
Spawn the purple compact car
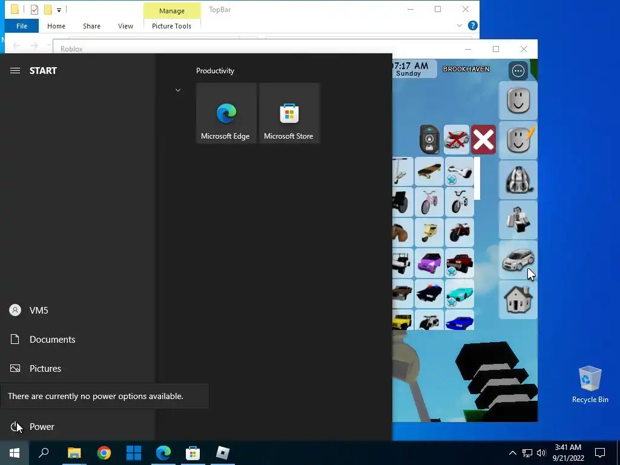point(429,263)
